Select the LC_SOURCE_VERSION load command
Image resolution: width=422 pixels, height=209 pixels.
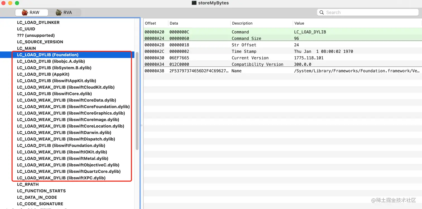pos(40,42)
